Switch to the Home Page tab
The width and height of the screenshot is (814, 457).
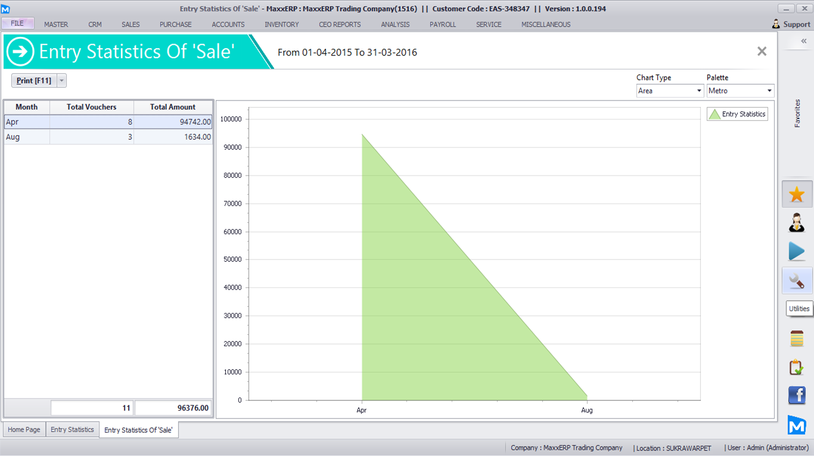point(24,430)
